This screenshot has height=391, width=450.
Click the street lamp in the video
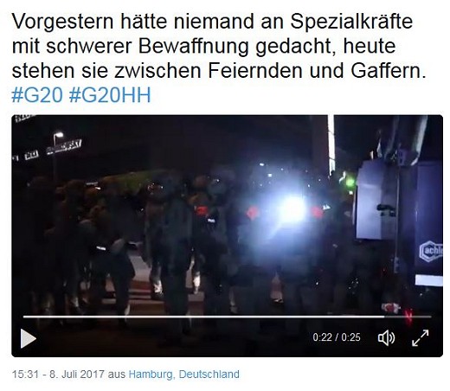click(x=58, y=135)
